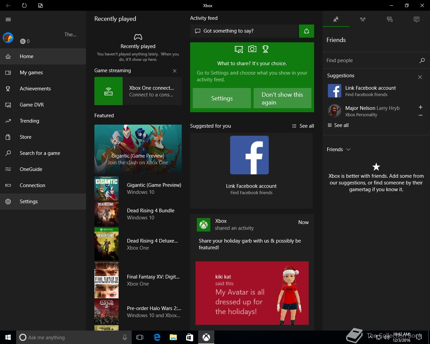This screenshot has height=344, width=430.
Task: Click See all in Suggested for you
Action: 303,126
